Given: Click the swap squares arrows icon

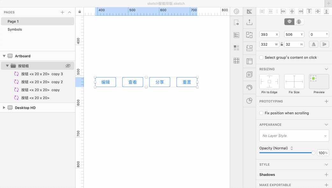Looking at the screenshot, I should 249,35.
